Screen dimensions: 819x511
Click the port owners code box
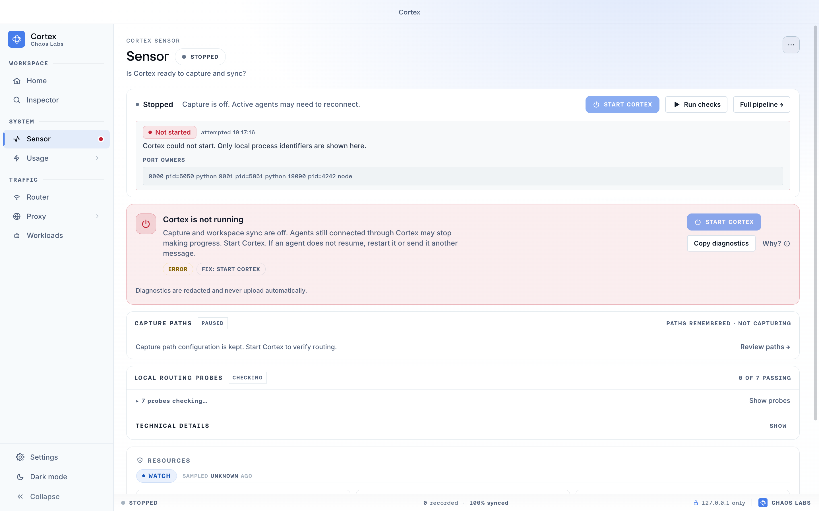click(x=463, y=176)
